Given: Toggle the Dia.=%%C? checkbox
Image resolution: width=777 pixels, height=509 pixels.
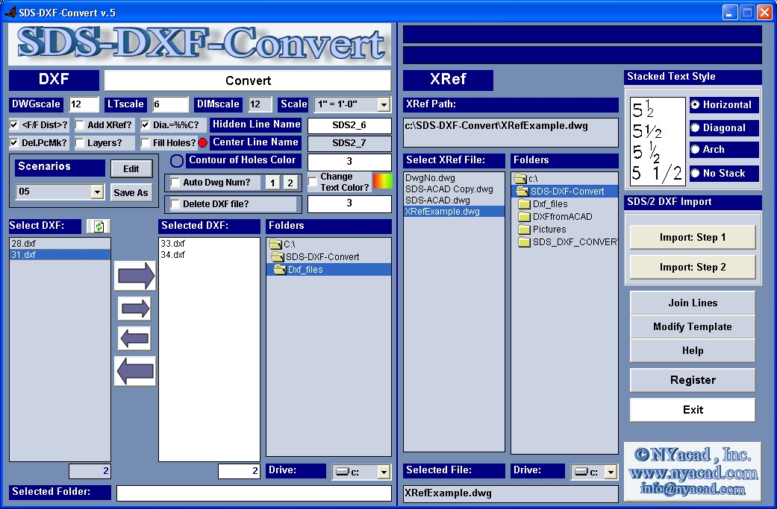Looking at the screenshot, I should click(x=145, y=125).
